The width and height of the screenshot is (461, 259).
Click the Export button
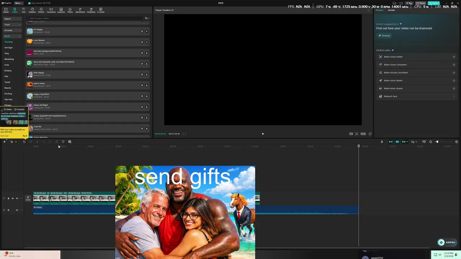coord(434,3)
